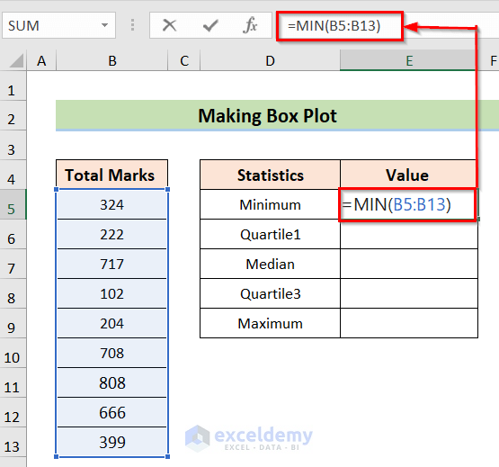
Task: Select cell with value 399
Action: click(x=112, y=442)
